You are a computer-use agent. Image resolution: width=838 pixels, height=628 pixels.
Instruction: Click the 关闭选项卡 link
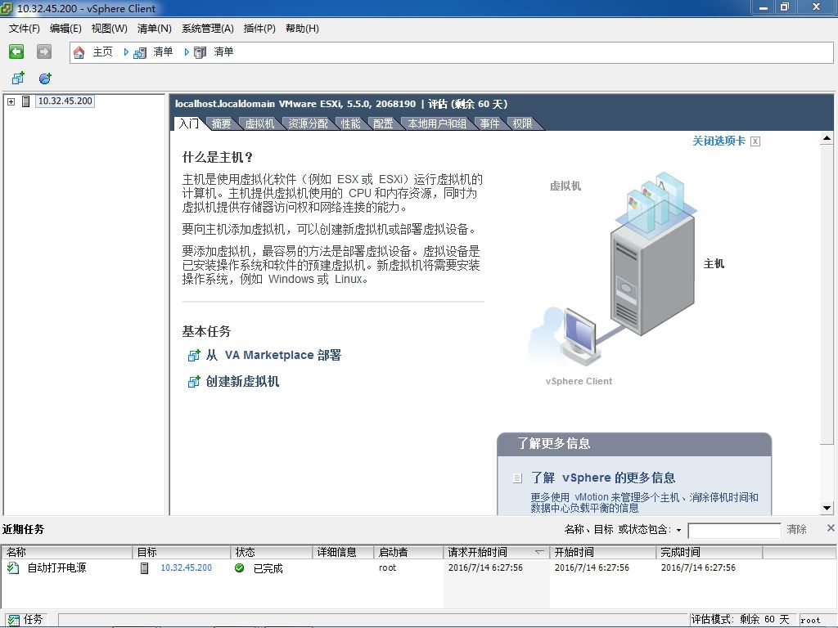(x=719, y=141)
